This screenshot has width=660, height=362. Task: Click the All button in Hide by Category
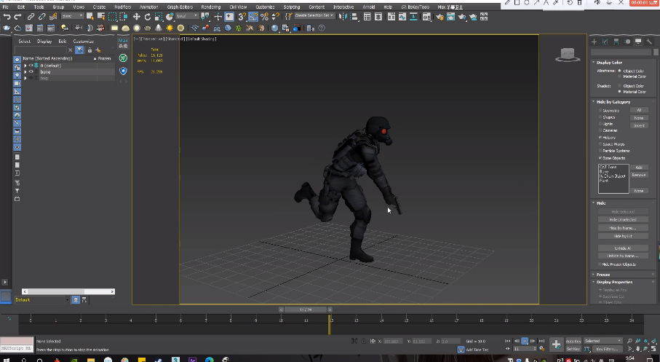click(x=638, y=111)
